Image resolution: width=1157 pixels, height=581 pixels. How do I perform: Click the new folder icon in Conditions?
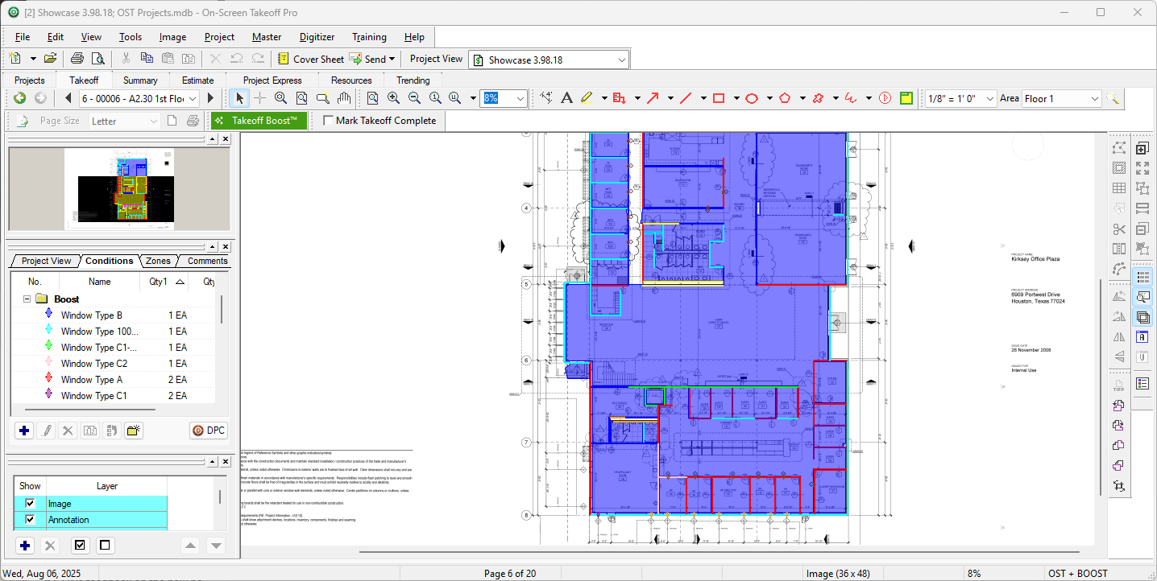pyautogui.click(x=134, y=431)
